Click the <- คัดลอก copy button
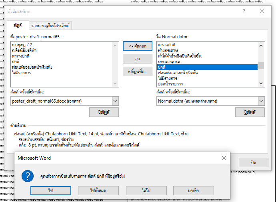Viewport: 276px width, 202px height. tap(138, 46)
